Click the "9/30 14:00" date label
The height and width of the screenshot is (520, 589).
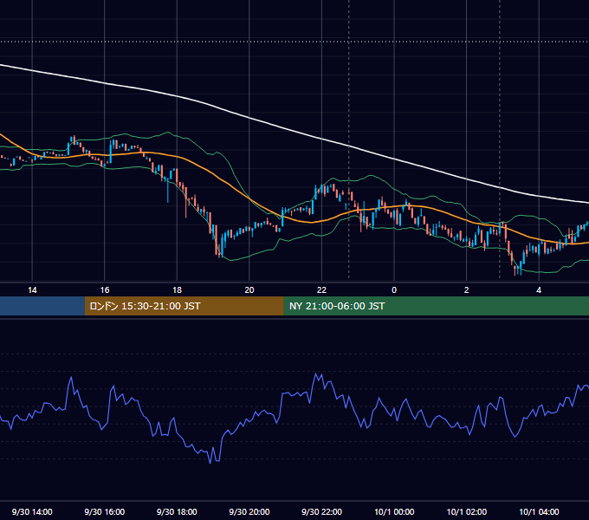coord(32,511)
